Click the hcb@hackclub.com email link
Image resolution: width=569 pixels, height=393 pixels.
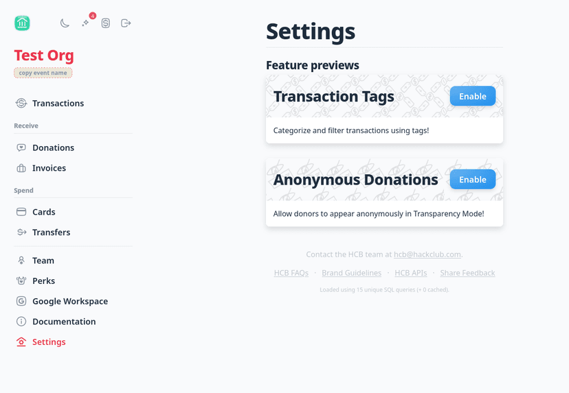(x=427, y=254)
